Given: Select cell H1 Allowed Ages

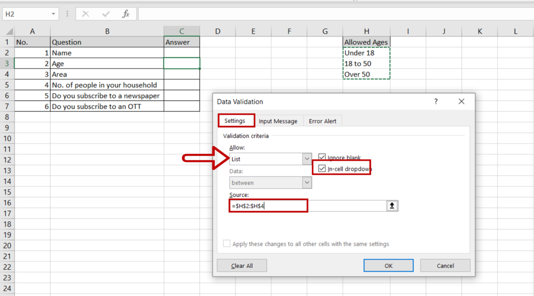Looking at the screenshot, I should tap(366, 42).
